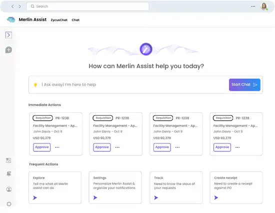Click the Requisition tag on first card
Screen dimensions: 275x213
[43, 118]
